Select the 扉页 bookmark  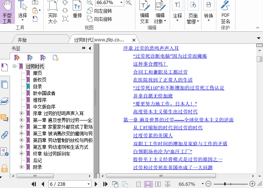coord(37,73)
